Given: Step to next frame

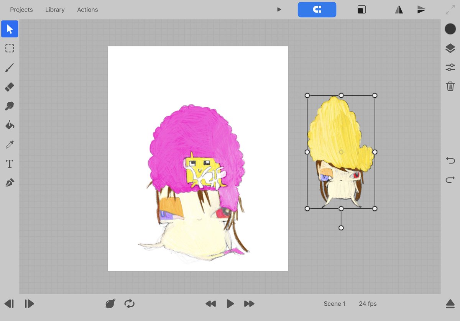Looking at the screenshot, I should click(30, 304).
